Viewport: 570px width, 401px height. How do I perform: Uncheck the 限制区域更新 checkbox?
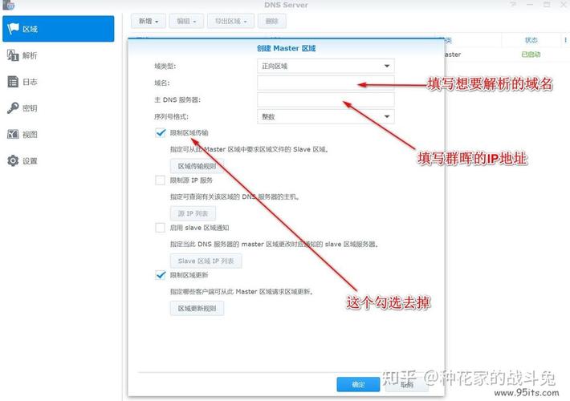161,275
